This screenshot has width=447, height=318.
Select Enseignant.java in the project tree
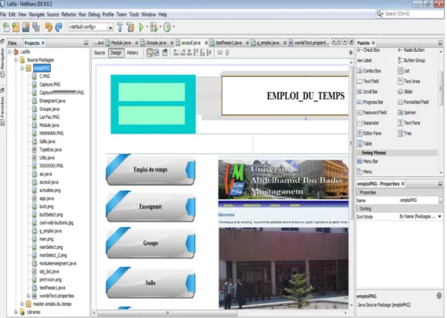pos(52,101)
